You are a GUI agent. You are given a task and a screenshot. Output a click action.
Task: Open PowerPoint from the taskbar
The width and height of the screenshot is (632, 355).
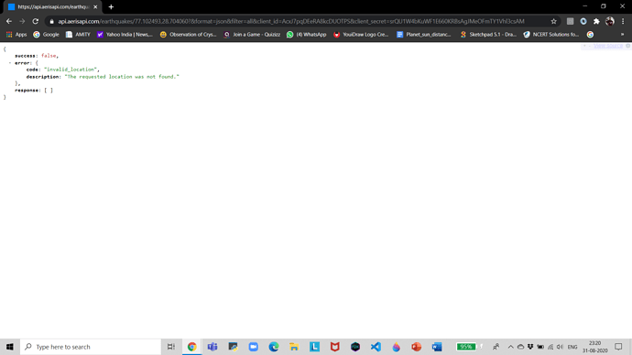pos(417,347)
